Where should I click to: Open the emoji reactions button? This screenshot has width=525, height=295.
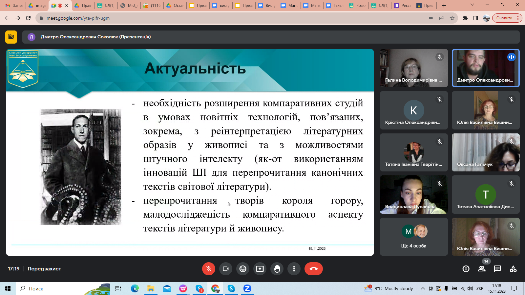(243, 269)
